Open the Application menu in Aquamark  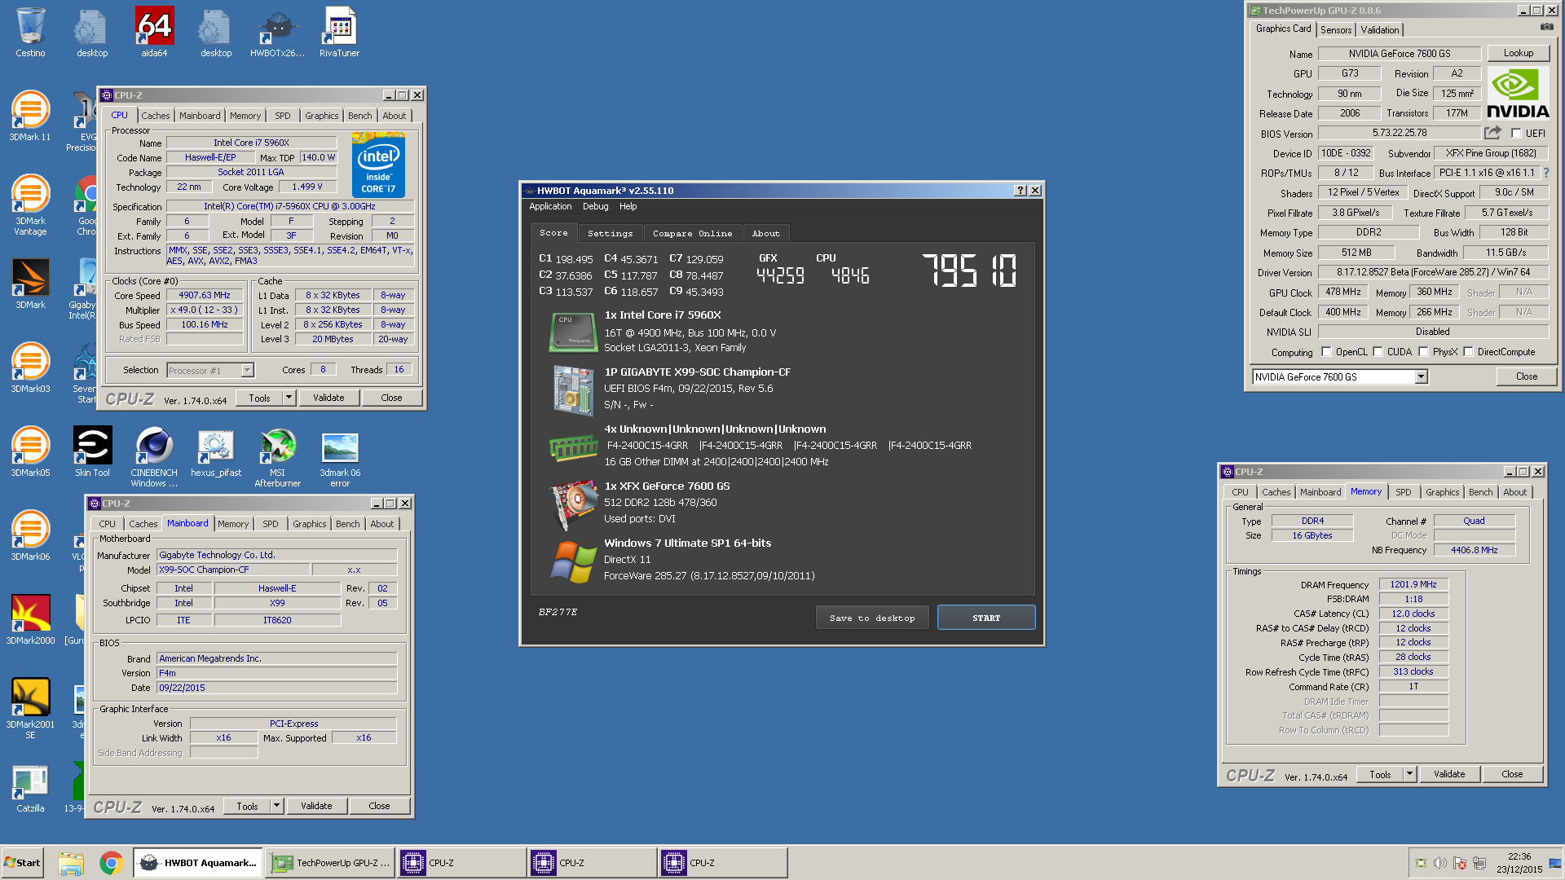(x=550, y=206)
